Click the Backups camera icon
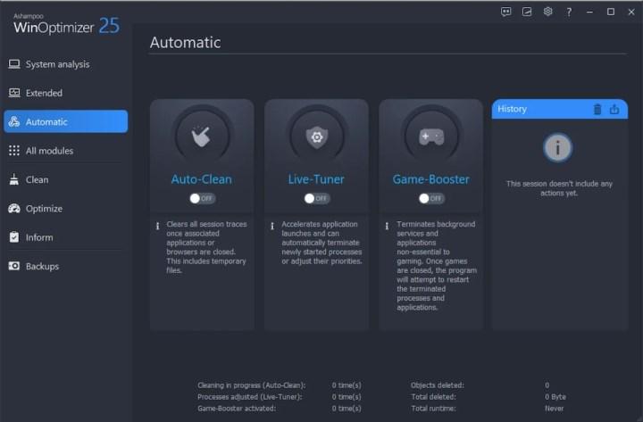Image resolution: width=643 pixels, height=422 pixels. pyautogui.click(x=14, y=266)
